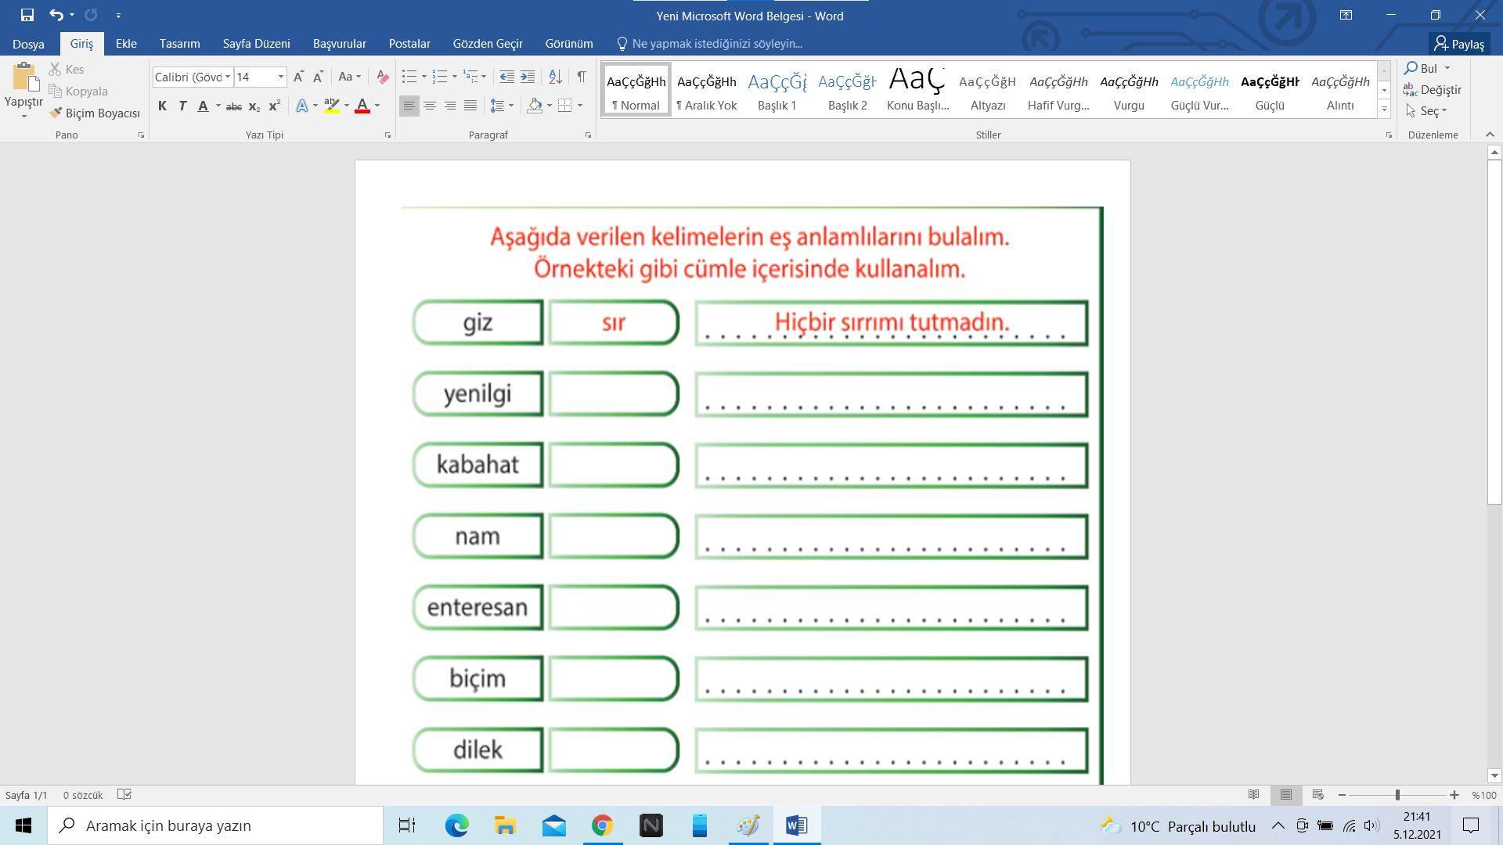This screenshot has height=845, width=1503.
Task: Apply yellow text highlight color
Action: click(332, 106)
